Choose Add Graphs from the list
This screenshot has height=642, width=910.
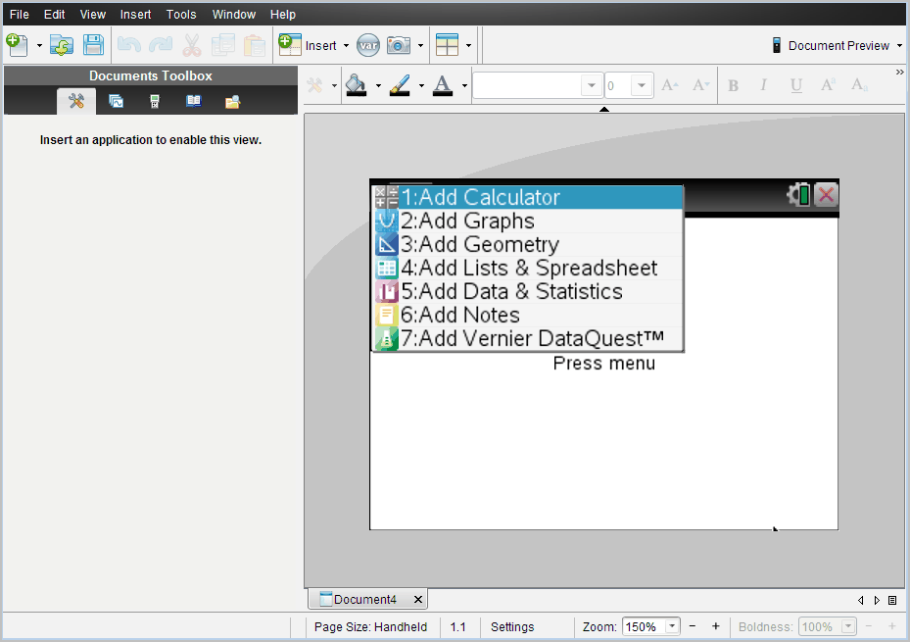(467, 222)
